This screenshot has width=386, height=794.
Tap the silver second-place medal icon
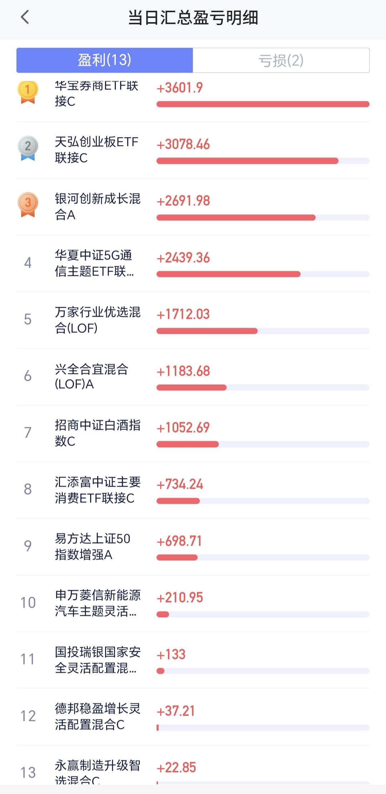(x=28, y=148)
